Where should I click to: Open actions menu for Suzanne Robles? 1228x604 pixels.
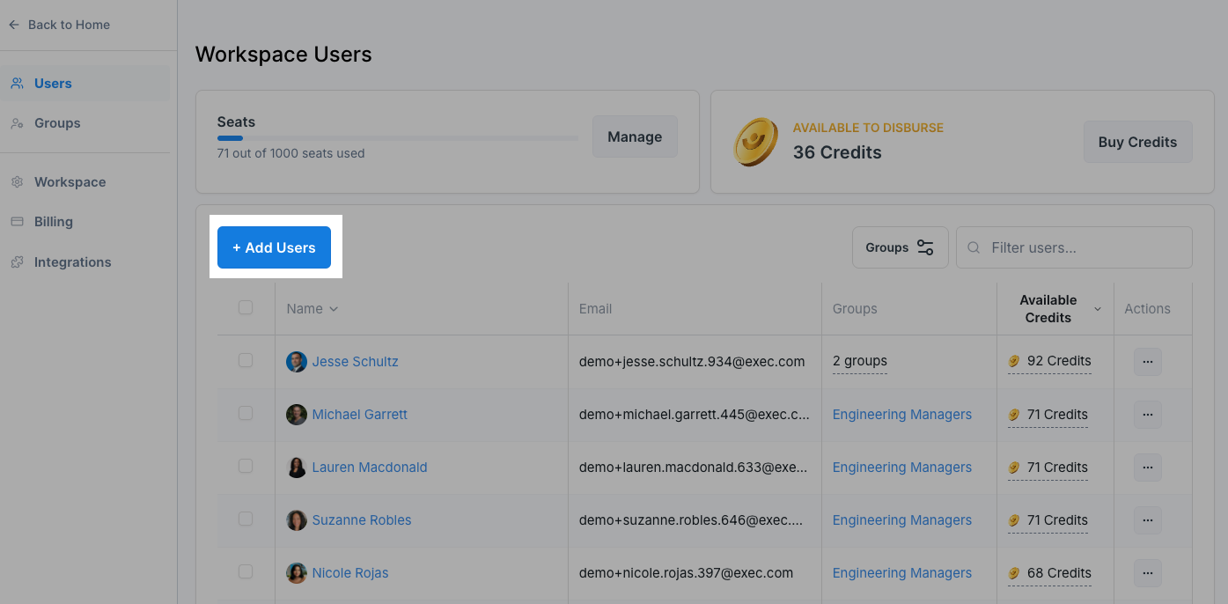[x=1147, y=520]
